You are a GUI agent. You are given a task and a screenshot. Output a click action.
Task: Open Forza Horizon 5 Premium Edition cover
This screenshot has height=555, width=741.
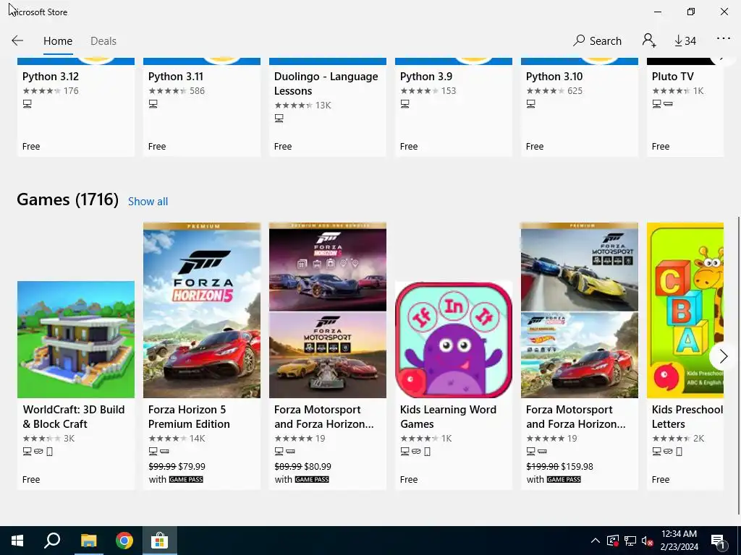pyautogui.click(x=202, y=310)
